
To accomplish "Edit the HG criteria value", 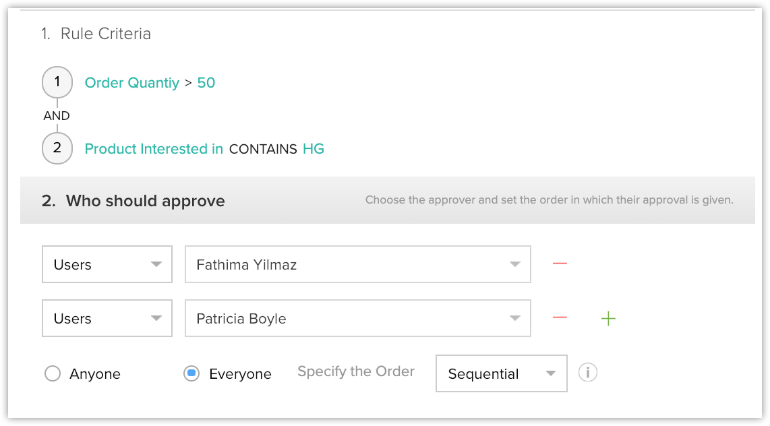I will pyautogui.click(x=314, y=149).
